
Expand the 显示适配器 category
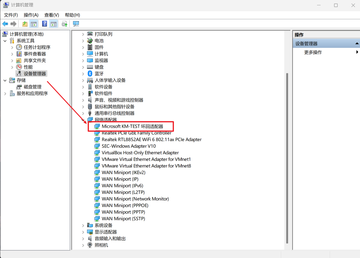point(83,232)
